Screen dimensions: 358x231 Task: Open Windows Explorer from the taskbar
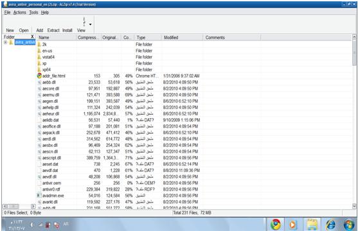(312, 225)
